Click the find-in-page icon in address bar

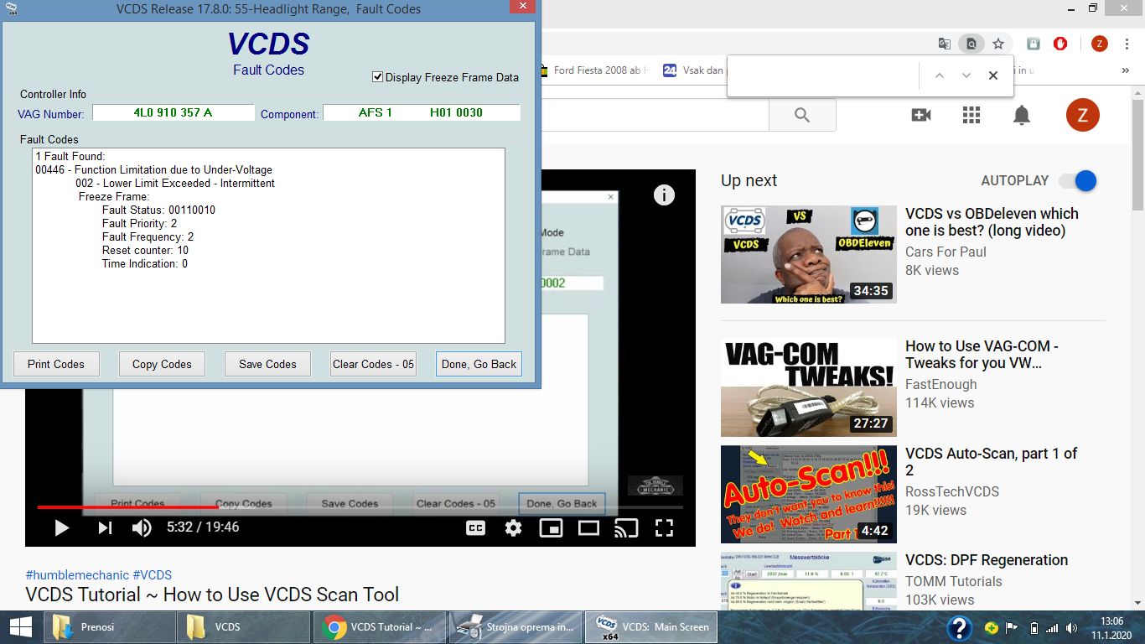tap(971, 44)
